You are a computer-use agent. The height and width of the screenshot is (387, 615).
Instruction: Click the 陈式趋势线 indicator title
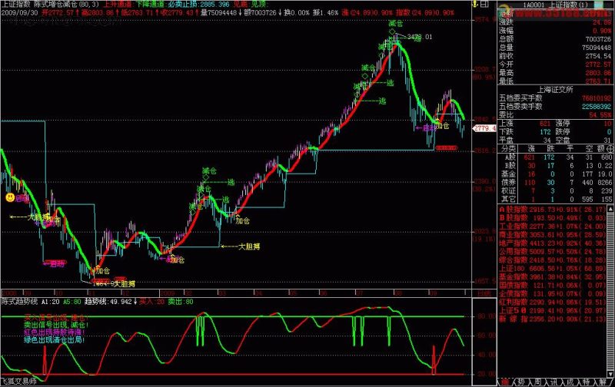click(x=20, y=302)
